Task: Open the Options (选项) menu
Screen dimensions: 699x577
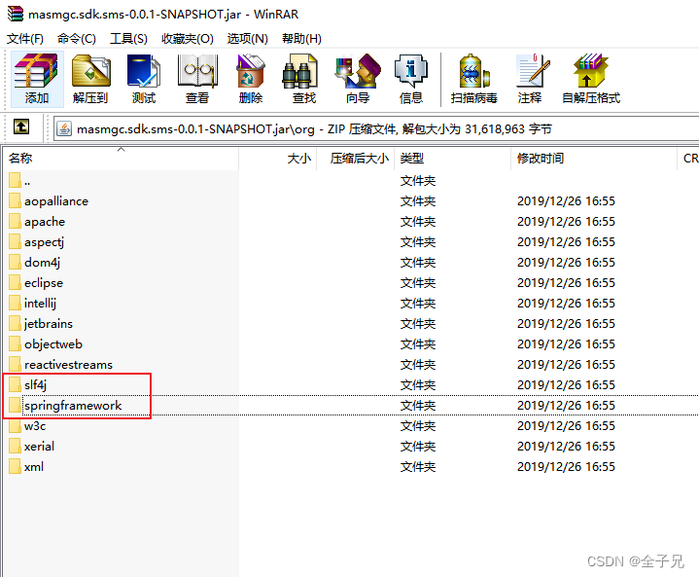Action: (247, 39)
